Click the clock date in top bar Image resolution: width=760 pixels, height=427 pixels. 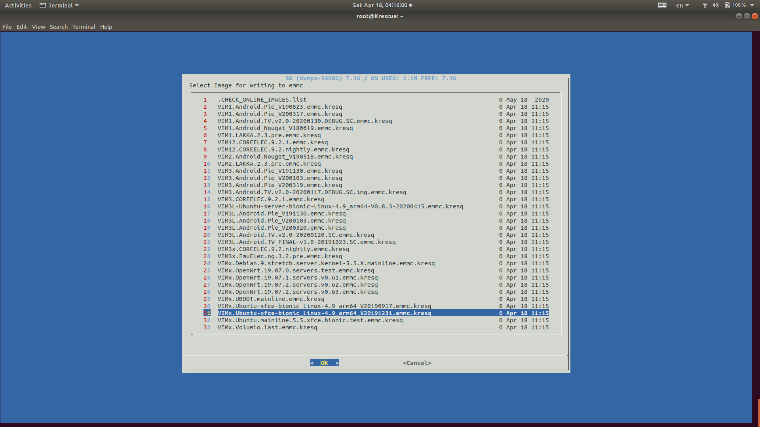point(380,6)
